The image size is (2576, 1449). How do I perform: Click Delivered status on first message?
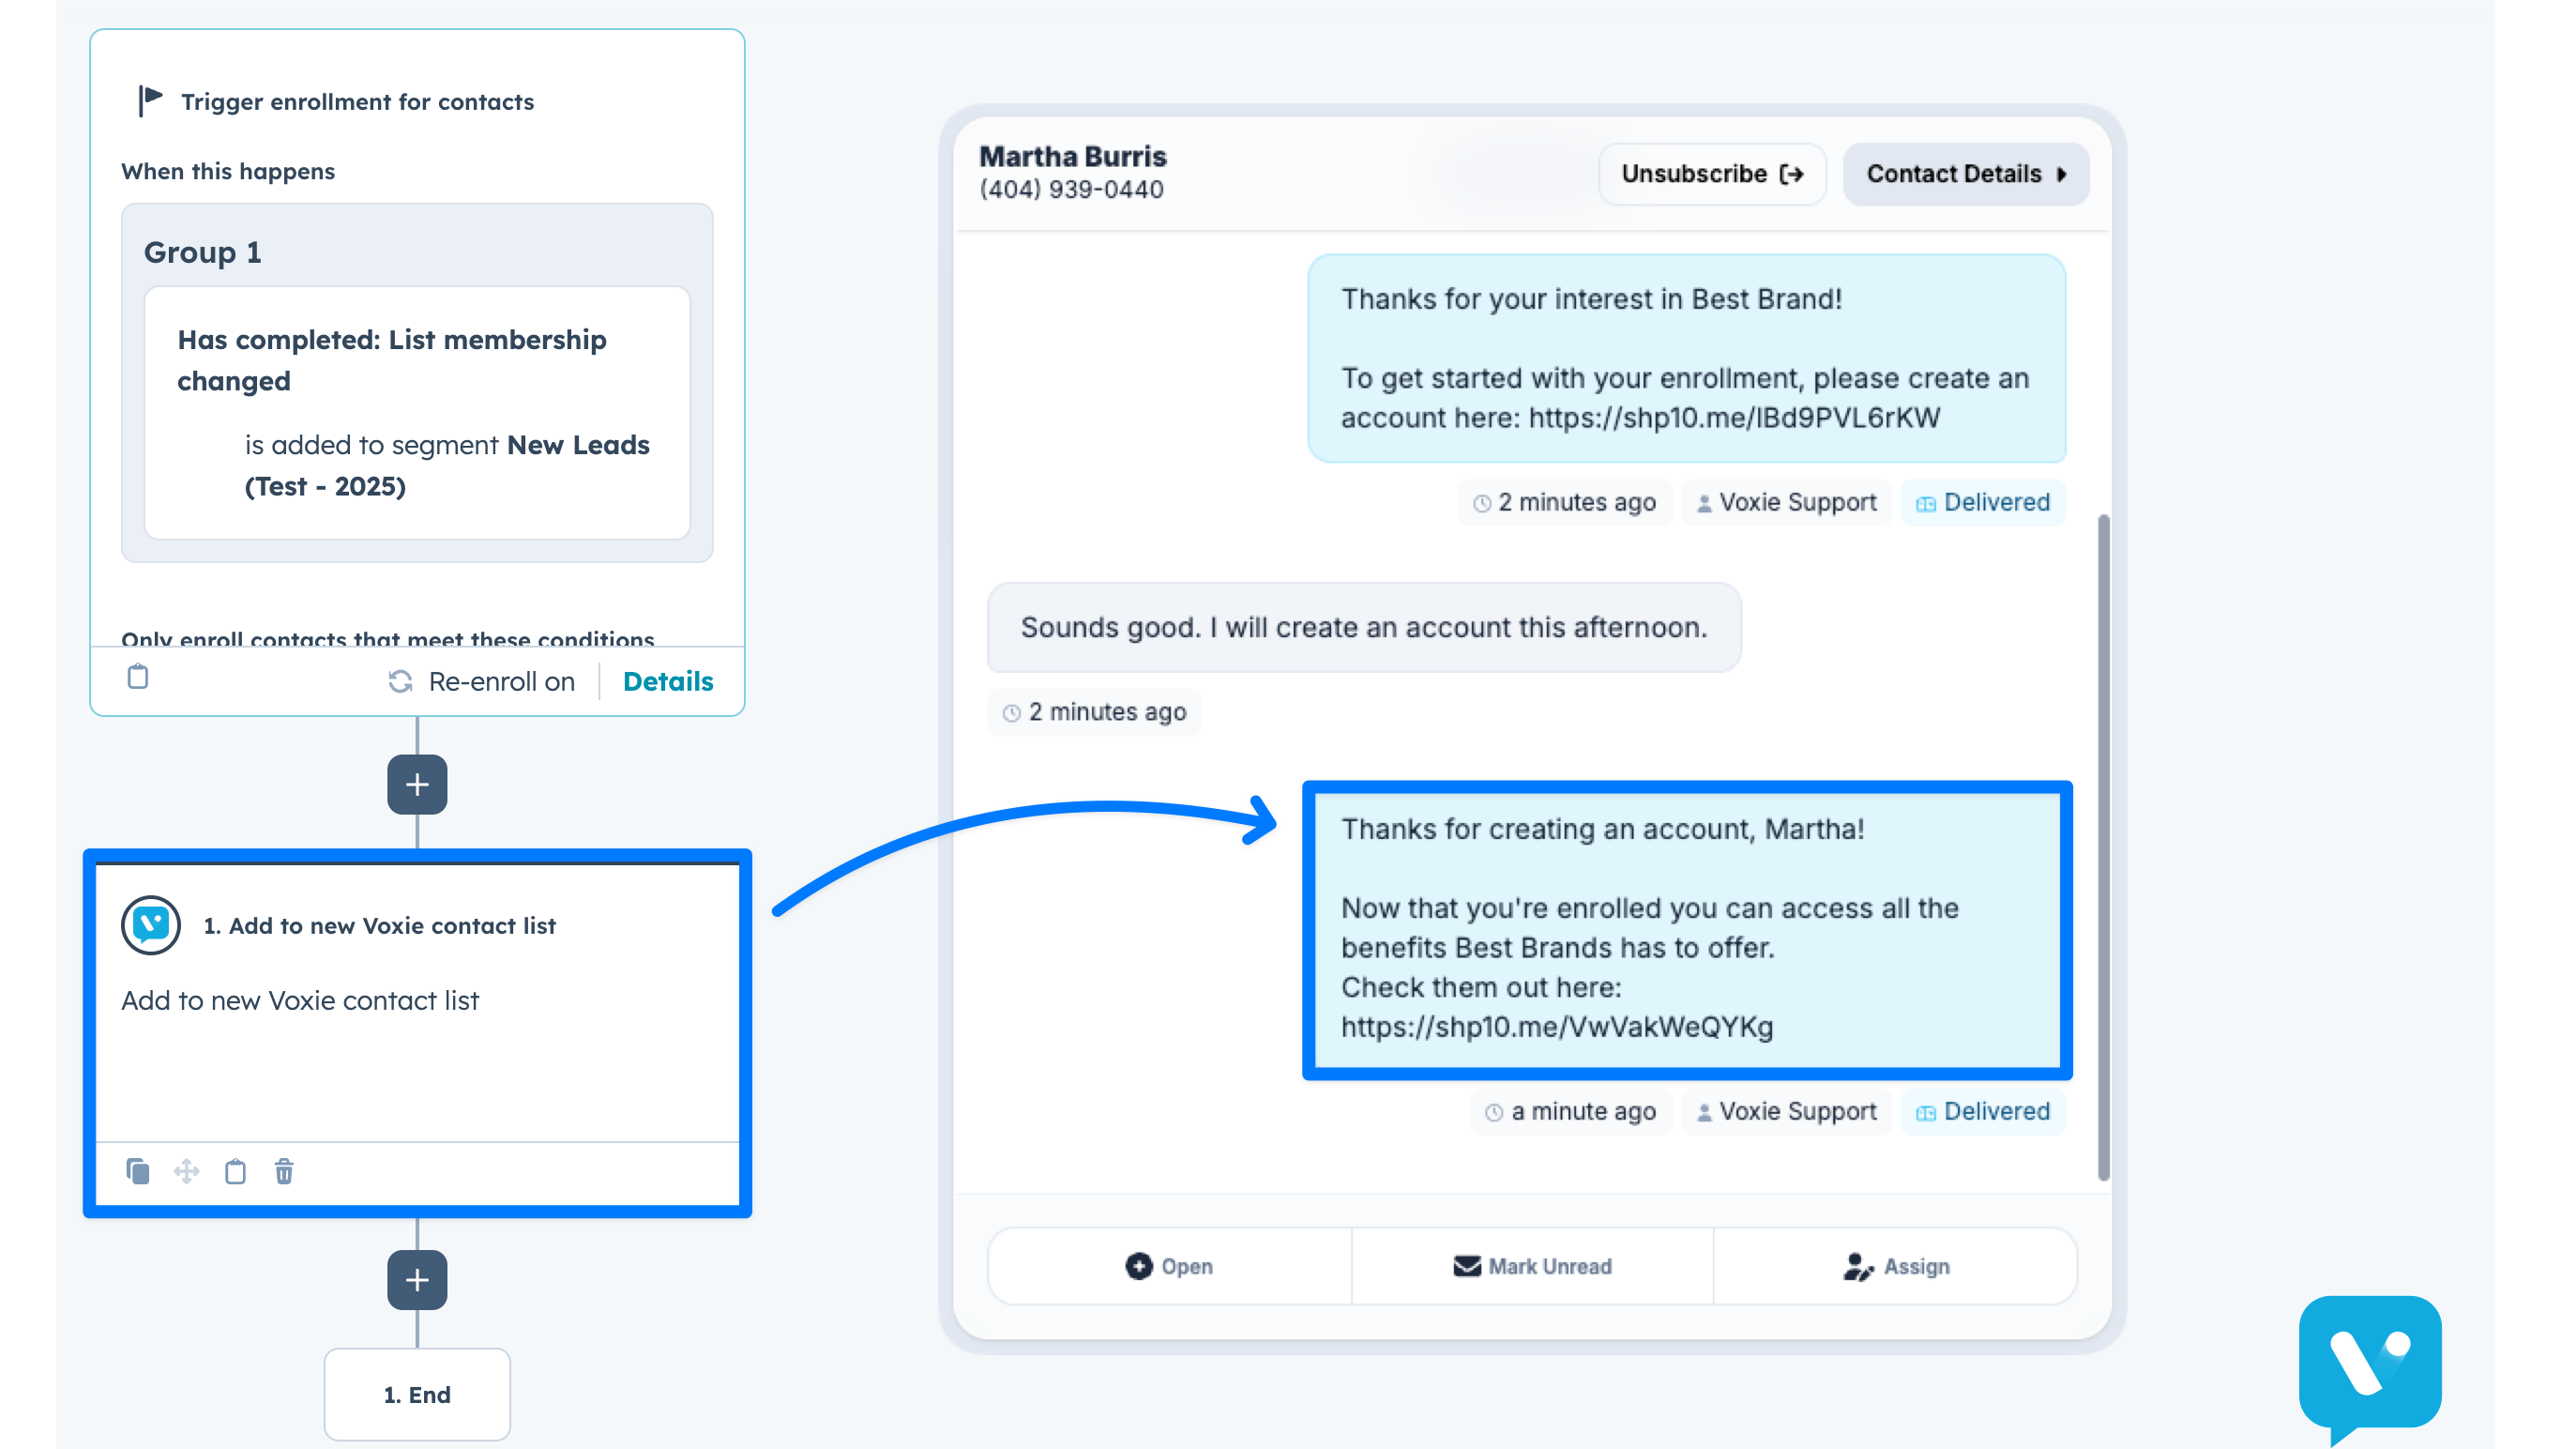coord(1983,502)
